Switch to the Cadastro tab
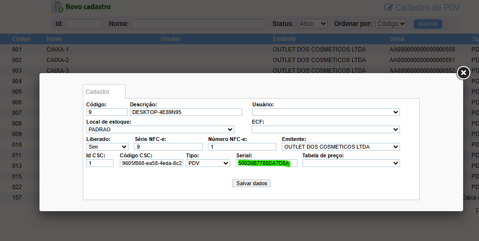Image resolution: width=479 pixels, height=241 pixels. pyautogui.click(x=98, y=91)
